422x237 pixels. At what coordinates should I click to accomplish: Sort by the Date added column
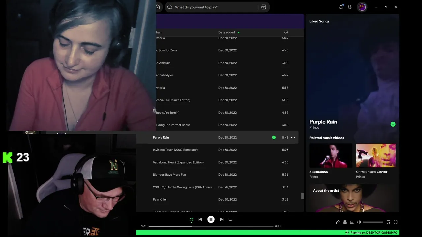[226, 32]
